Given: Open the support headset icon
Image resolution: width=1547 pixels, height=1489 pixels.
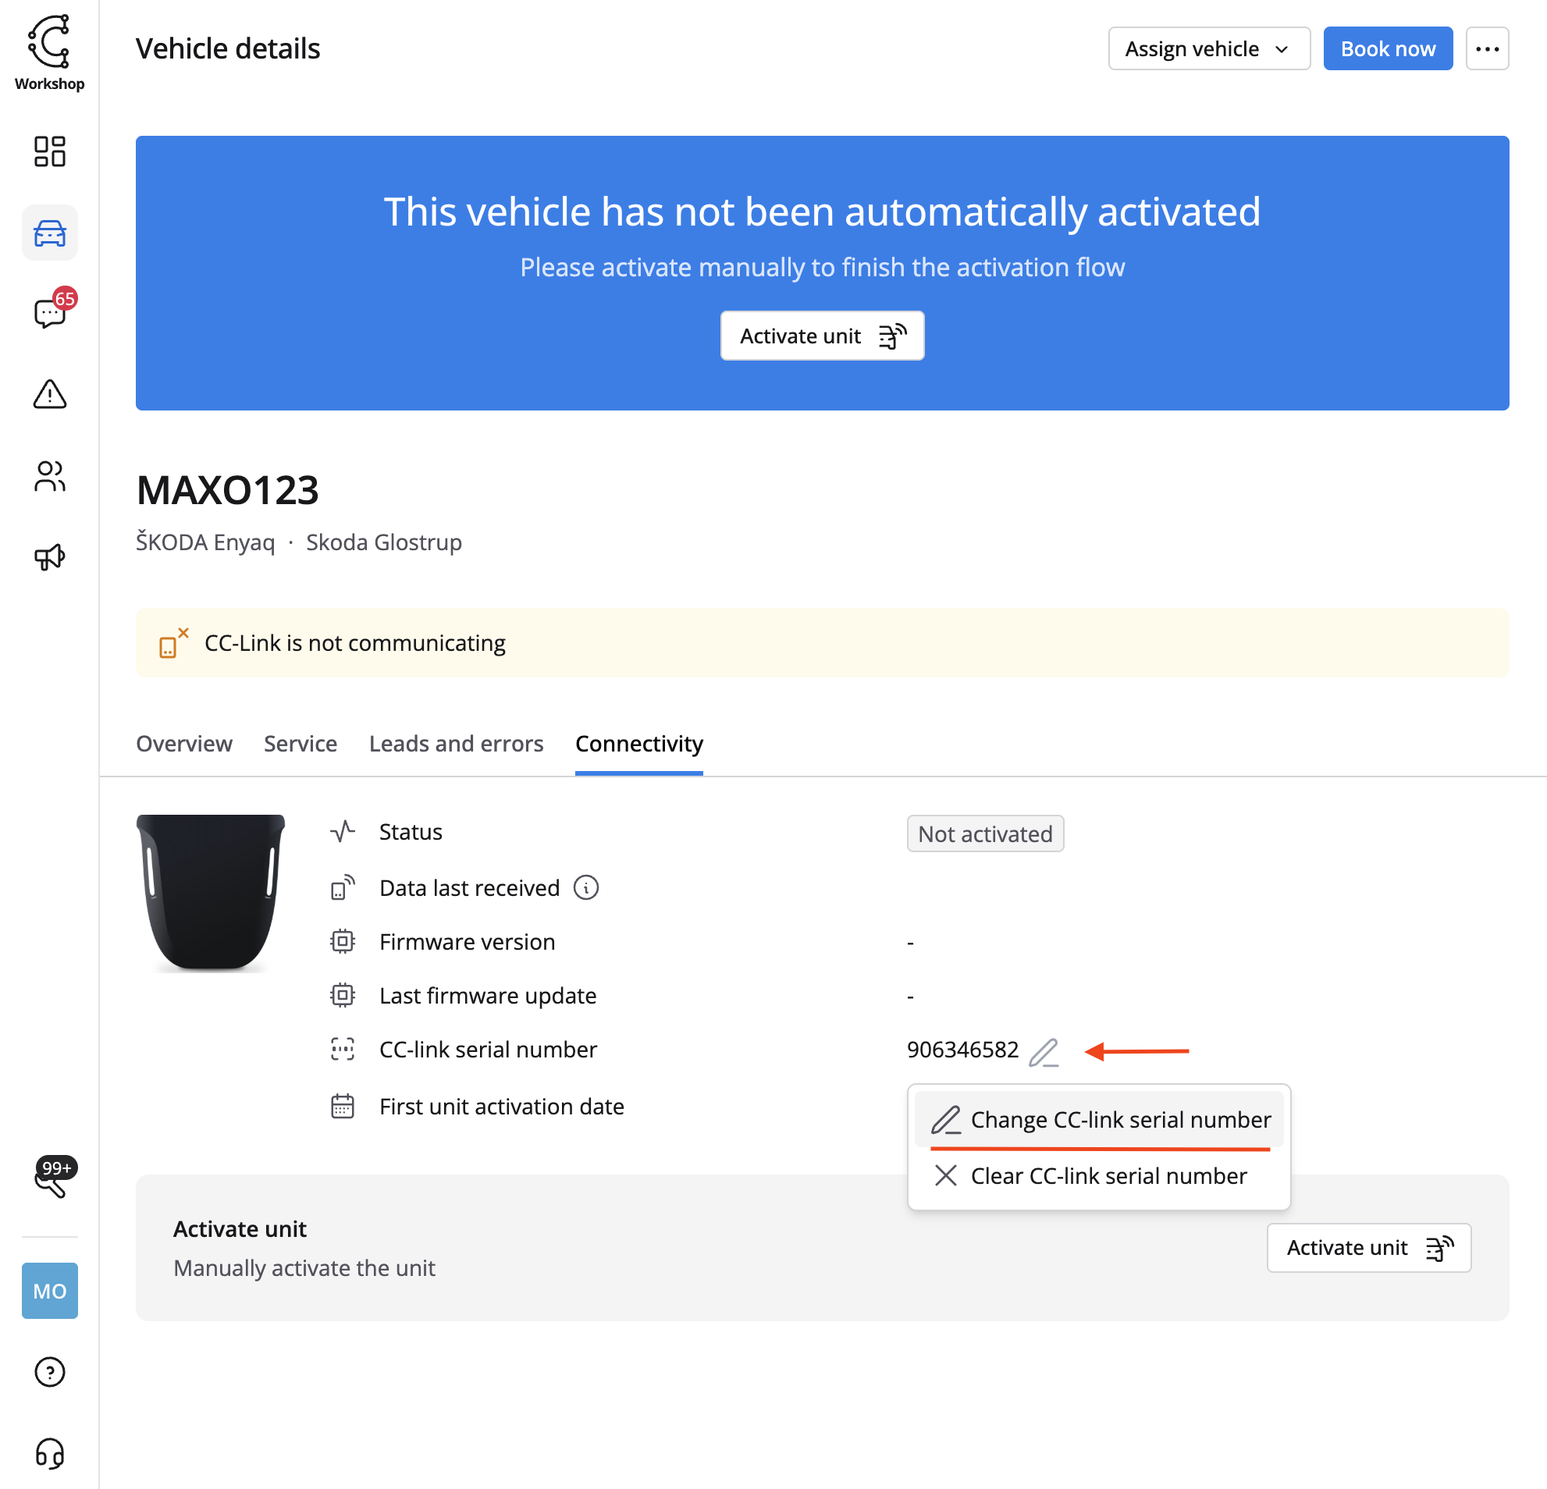Looking at the screenshot, I should click(49, 1455).
